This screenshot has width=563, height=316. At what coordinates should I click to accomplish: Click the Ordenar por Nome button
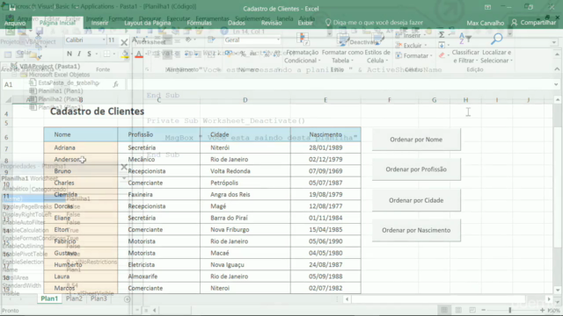coord(416,140)
